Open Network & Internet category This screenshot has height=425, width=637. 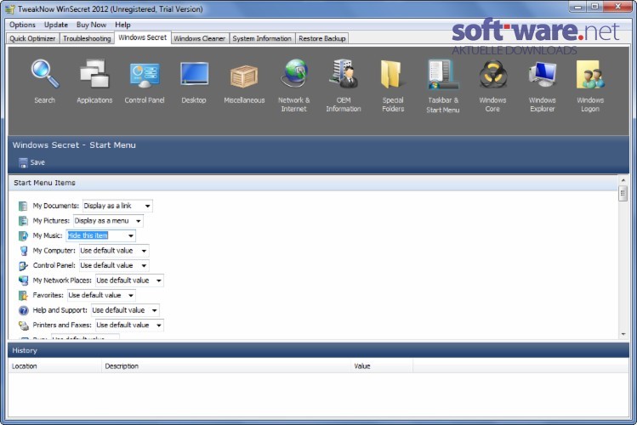click(x=294, y=73)
